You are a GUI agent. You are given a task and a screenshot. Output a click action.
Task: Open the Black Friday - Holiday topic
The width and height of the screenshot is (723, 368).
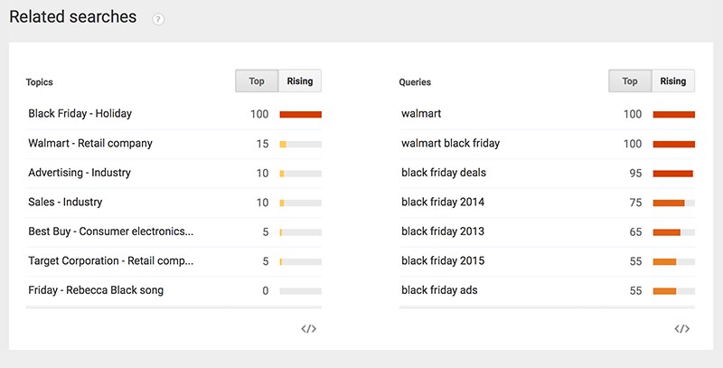point(80,113)
